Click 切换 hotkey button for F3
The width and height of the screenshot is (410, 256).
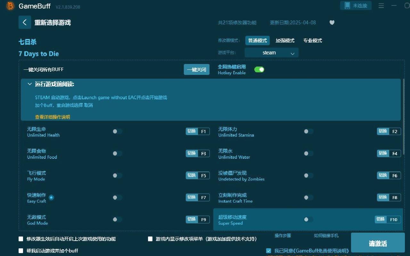pyautogui.click(x=192, y=153)
